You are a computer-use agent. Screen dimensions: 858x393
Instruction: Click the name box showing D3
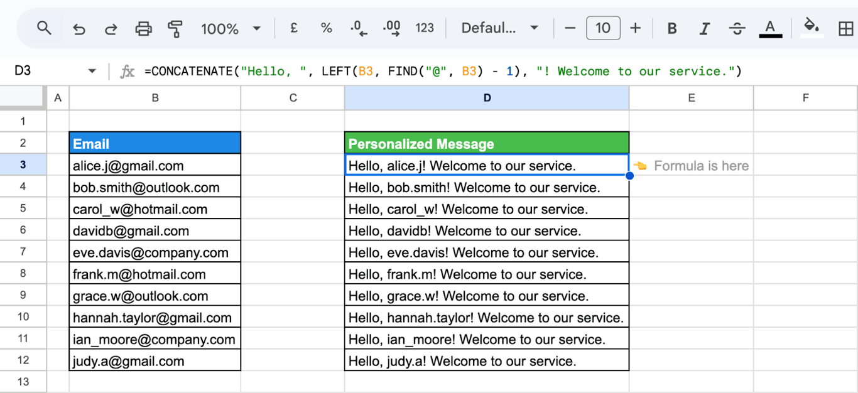(x=44, y=71)
